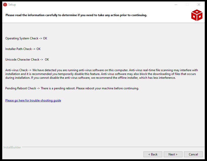Click the empty middle area of the title bar
This screenshot has width=207, height=161.
(x=89, y=5)
